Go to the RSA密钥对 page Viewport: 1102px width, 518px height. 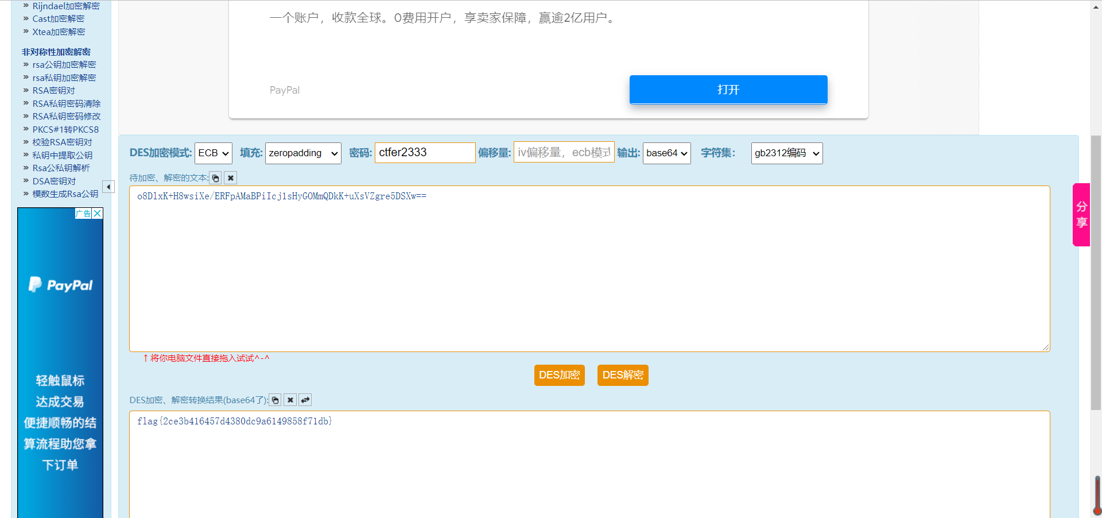coord(54,91)
